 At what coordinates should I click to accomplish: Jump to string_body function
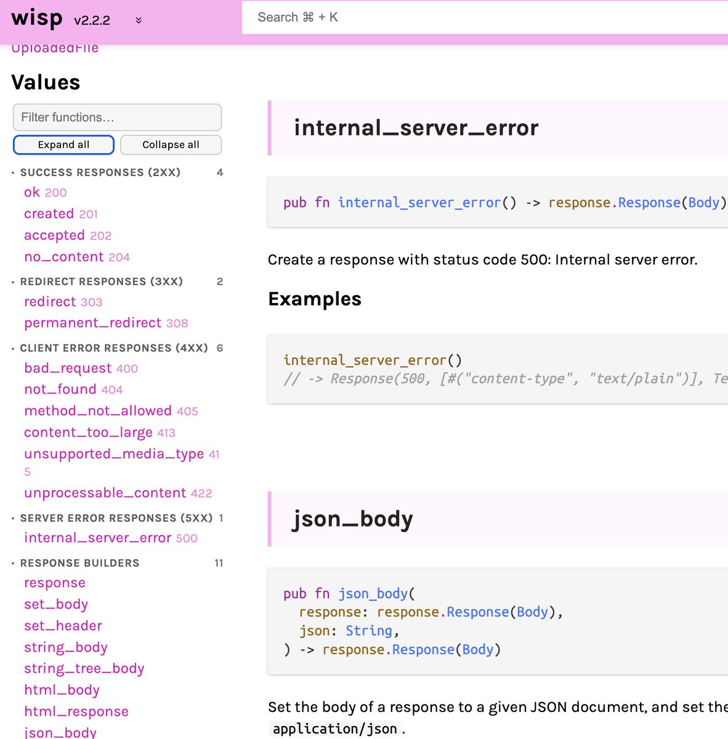[x=66, y=647]
